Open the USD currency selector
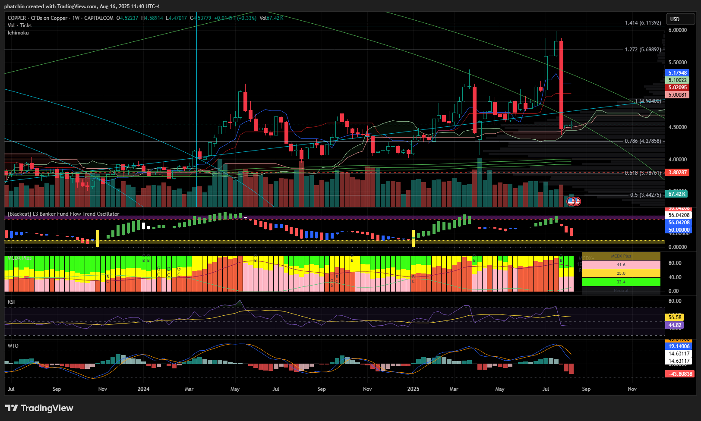Viewport: 701px width, 421px height. point(681,19)
